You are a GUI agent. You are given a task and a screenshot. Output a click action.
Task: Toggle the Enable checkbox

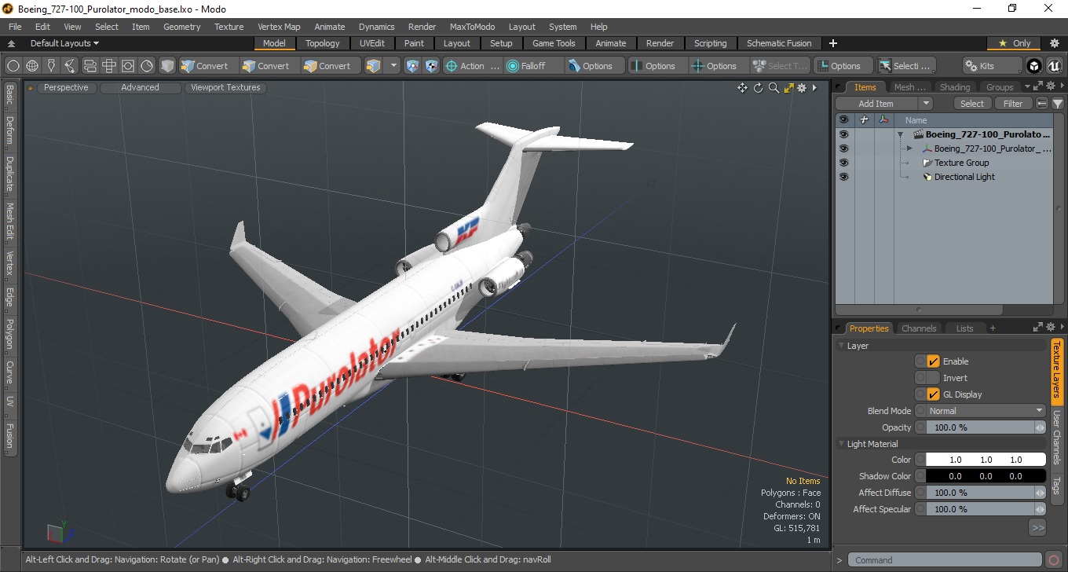[934, 361]
